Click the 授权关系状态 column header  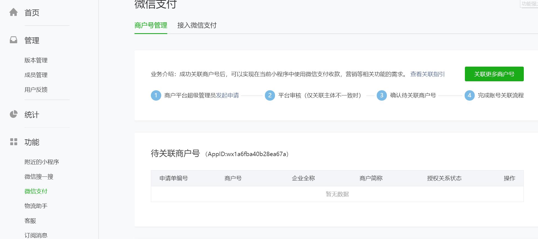click(x=444, y=178)
